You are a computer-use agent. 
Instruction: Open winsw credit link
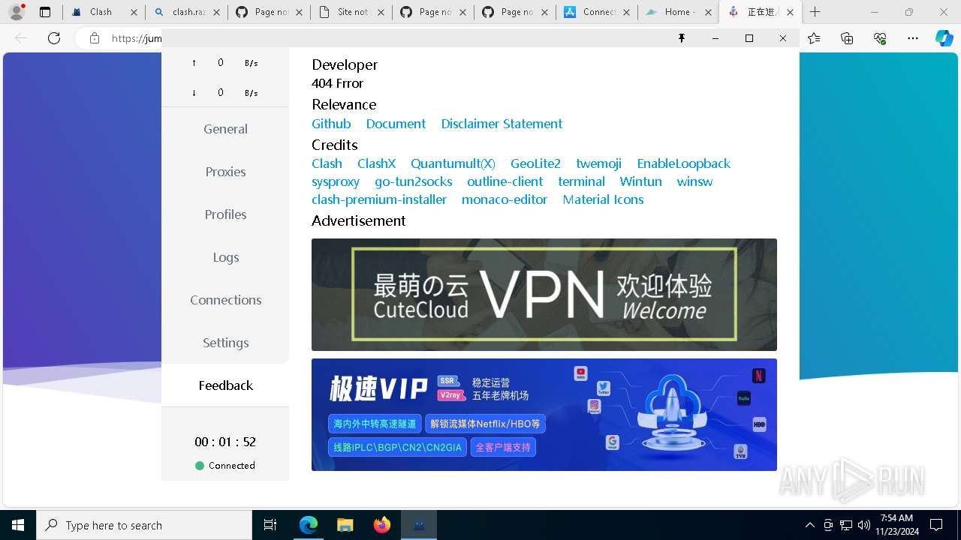694,181
